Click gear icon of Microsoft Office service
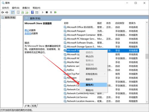The image size is (149, 112). click(65, 27)
